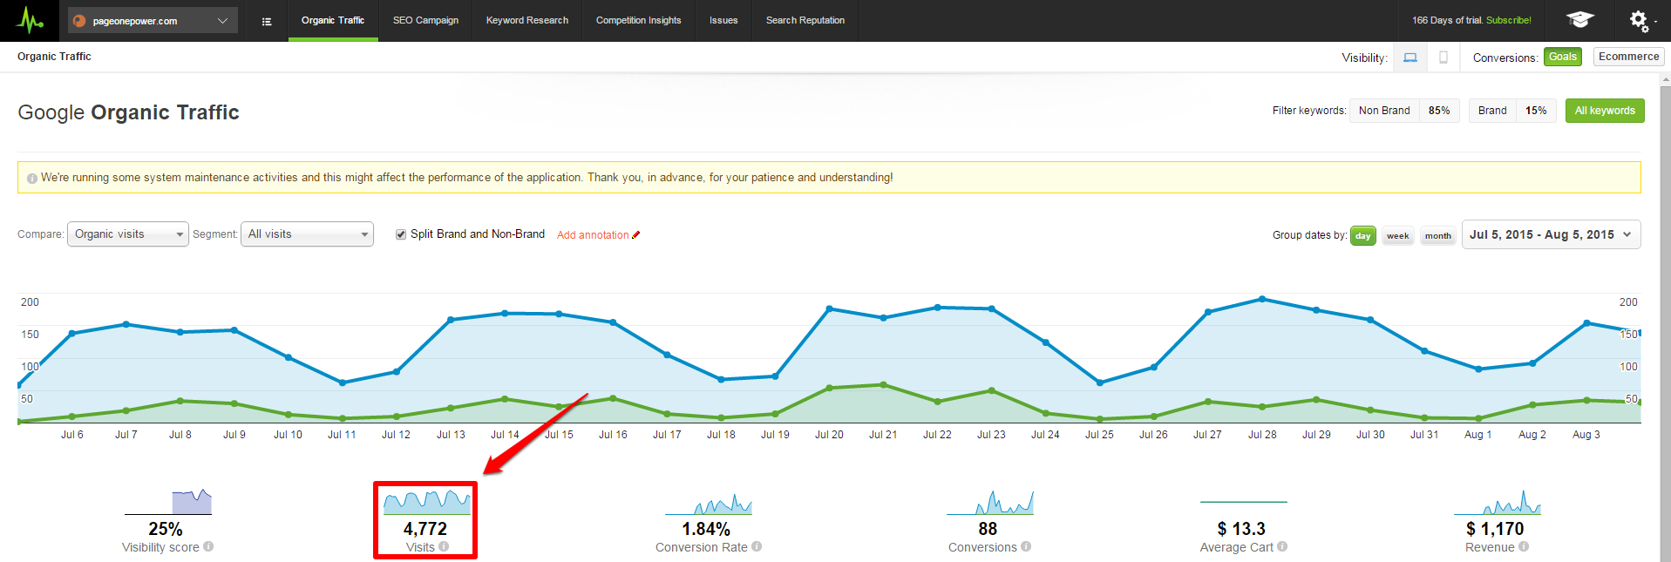Screen dimensions: 1671x562
Task: Click the "Google Organic Traffic" heading
Action: pos(128,112)
